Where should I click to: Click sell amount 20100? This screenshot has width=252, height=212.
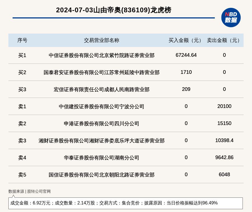click(x=224, y=106)
